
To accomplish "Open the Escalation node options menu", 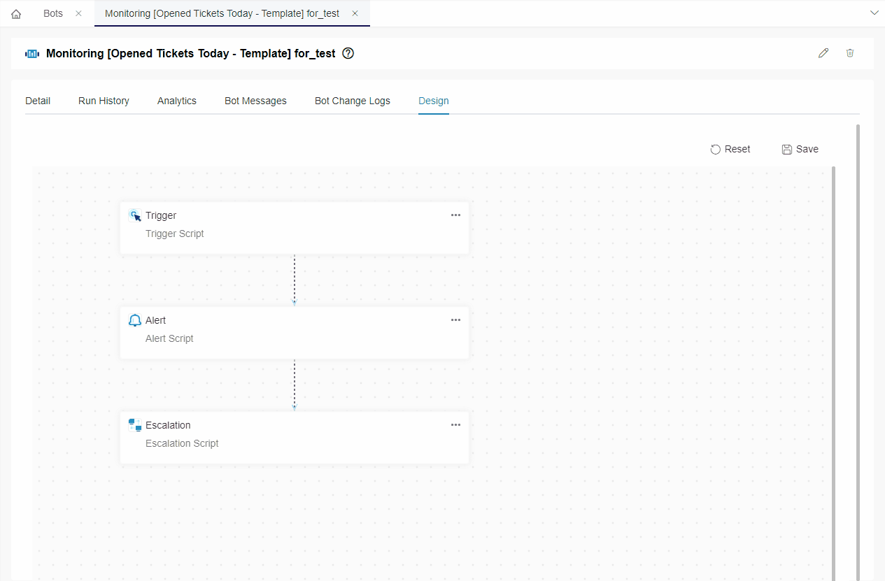I will coord(455,424).
